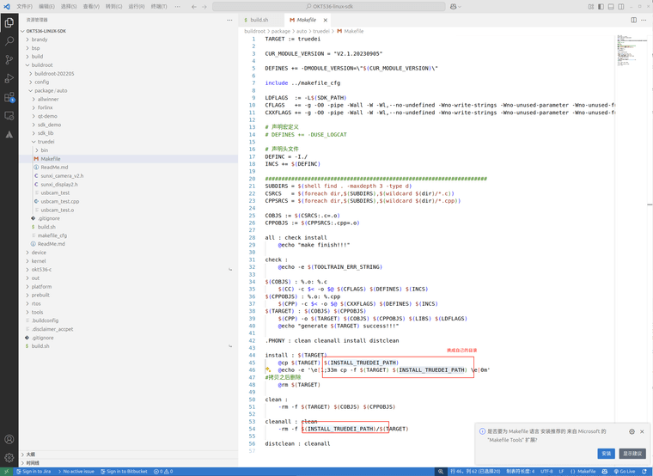Open the Manage gear in activity bar

(9, 458)
